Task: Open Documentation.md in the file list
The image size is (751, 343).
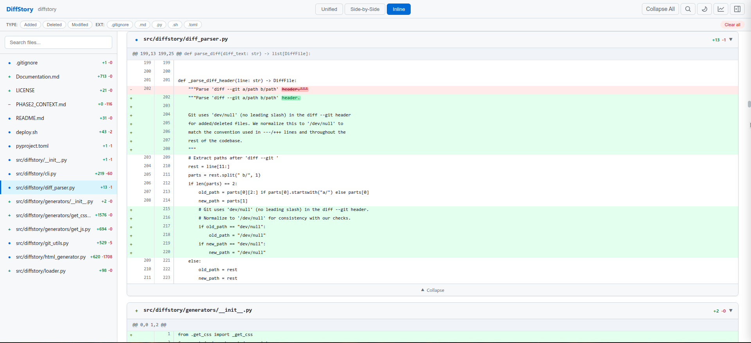Action: point(59,77)
